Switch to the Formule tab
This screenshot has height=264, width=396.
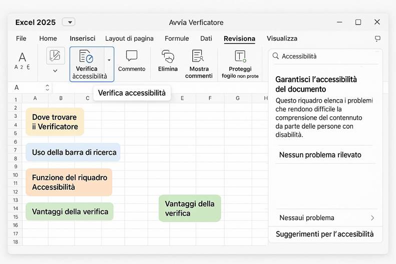[x=177, y=39]
